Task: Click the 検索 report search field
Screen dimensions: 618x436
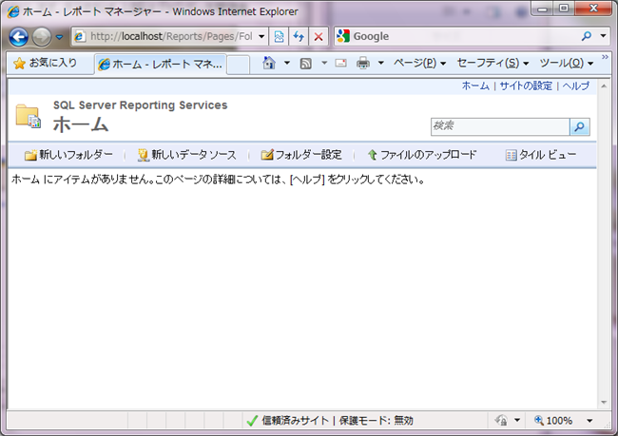Action: [500, 127]
